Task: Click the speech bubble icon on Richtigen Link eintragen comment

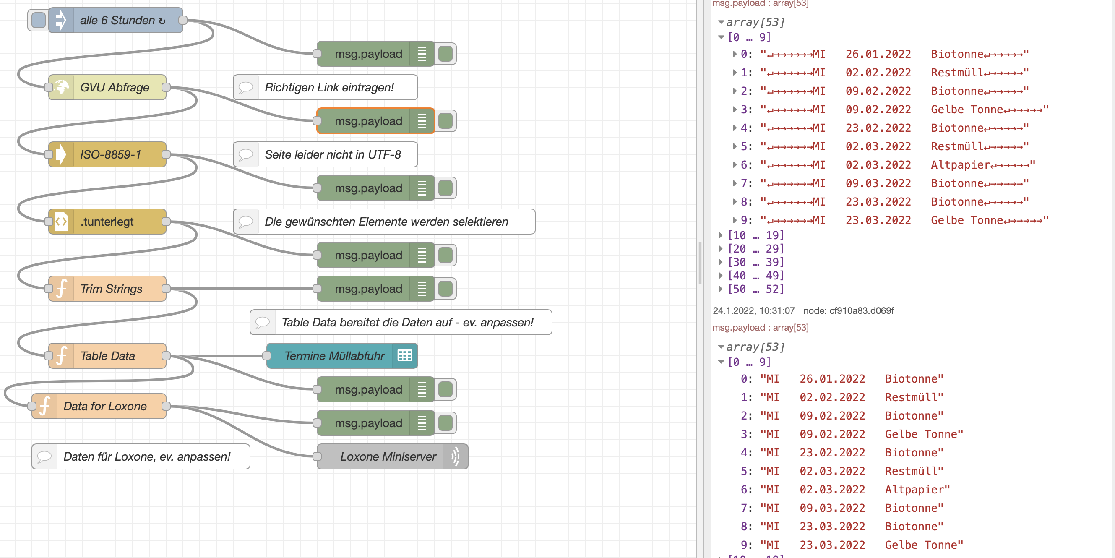Action: [246, 87]
